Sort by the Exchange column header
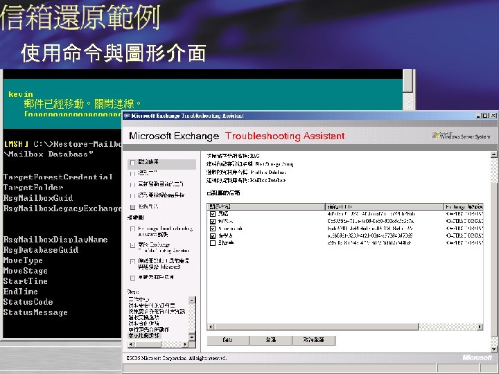This screenshot has height=374, width=499. pos(463,206)
